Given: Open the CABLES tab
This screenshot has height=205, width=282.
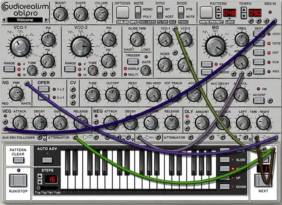Looking at the screenshot, I should click(122, 22).
